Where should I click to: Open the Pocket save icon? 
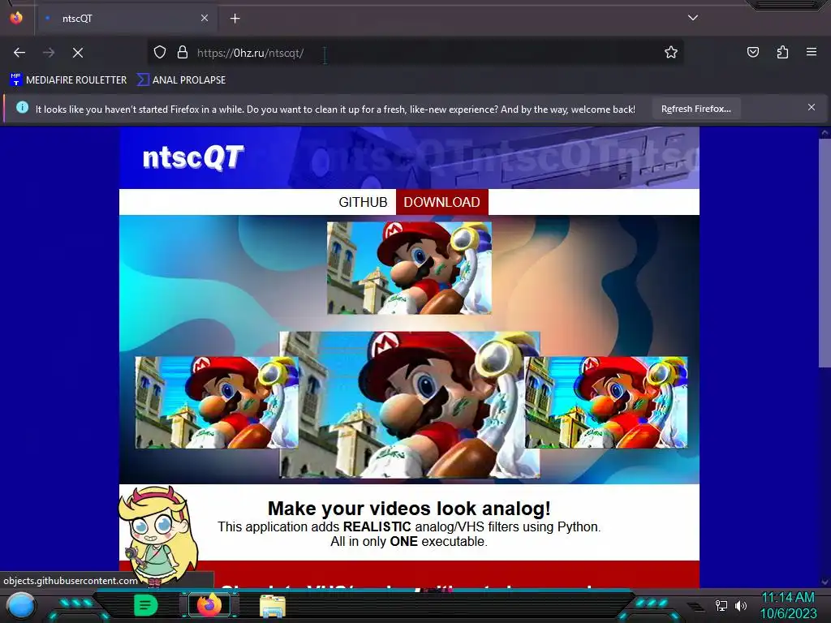tap(753, 52)
